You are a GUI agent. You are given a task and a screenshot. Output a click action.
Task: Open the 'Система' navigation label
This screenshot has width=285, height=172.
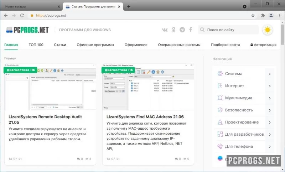[234, 74]
